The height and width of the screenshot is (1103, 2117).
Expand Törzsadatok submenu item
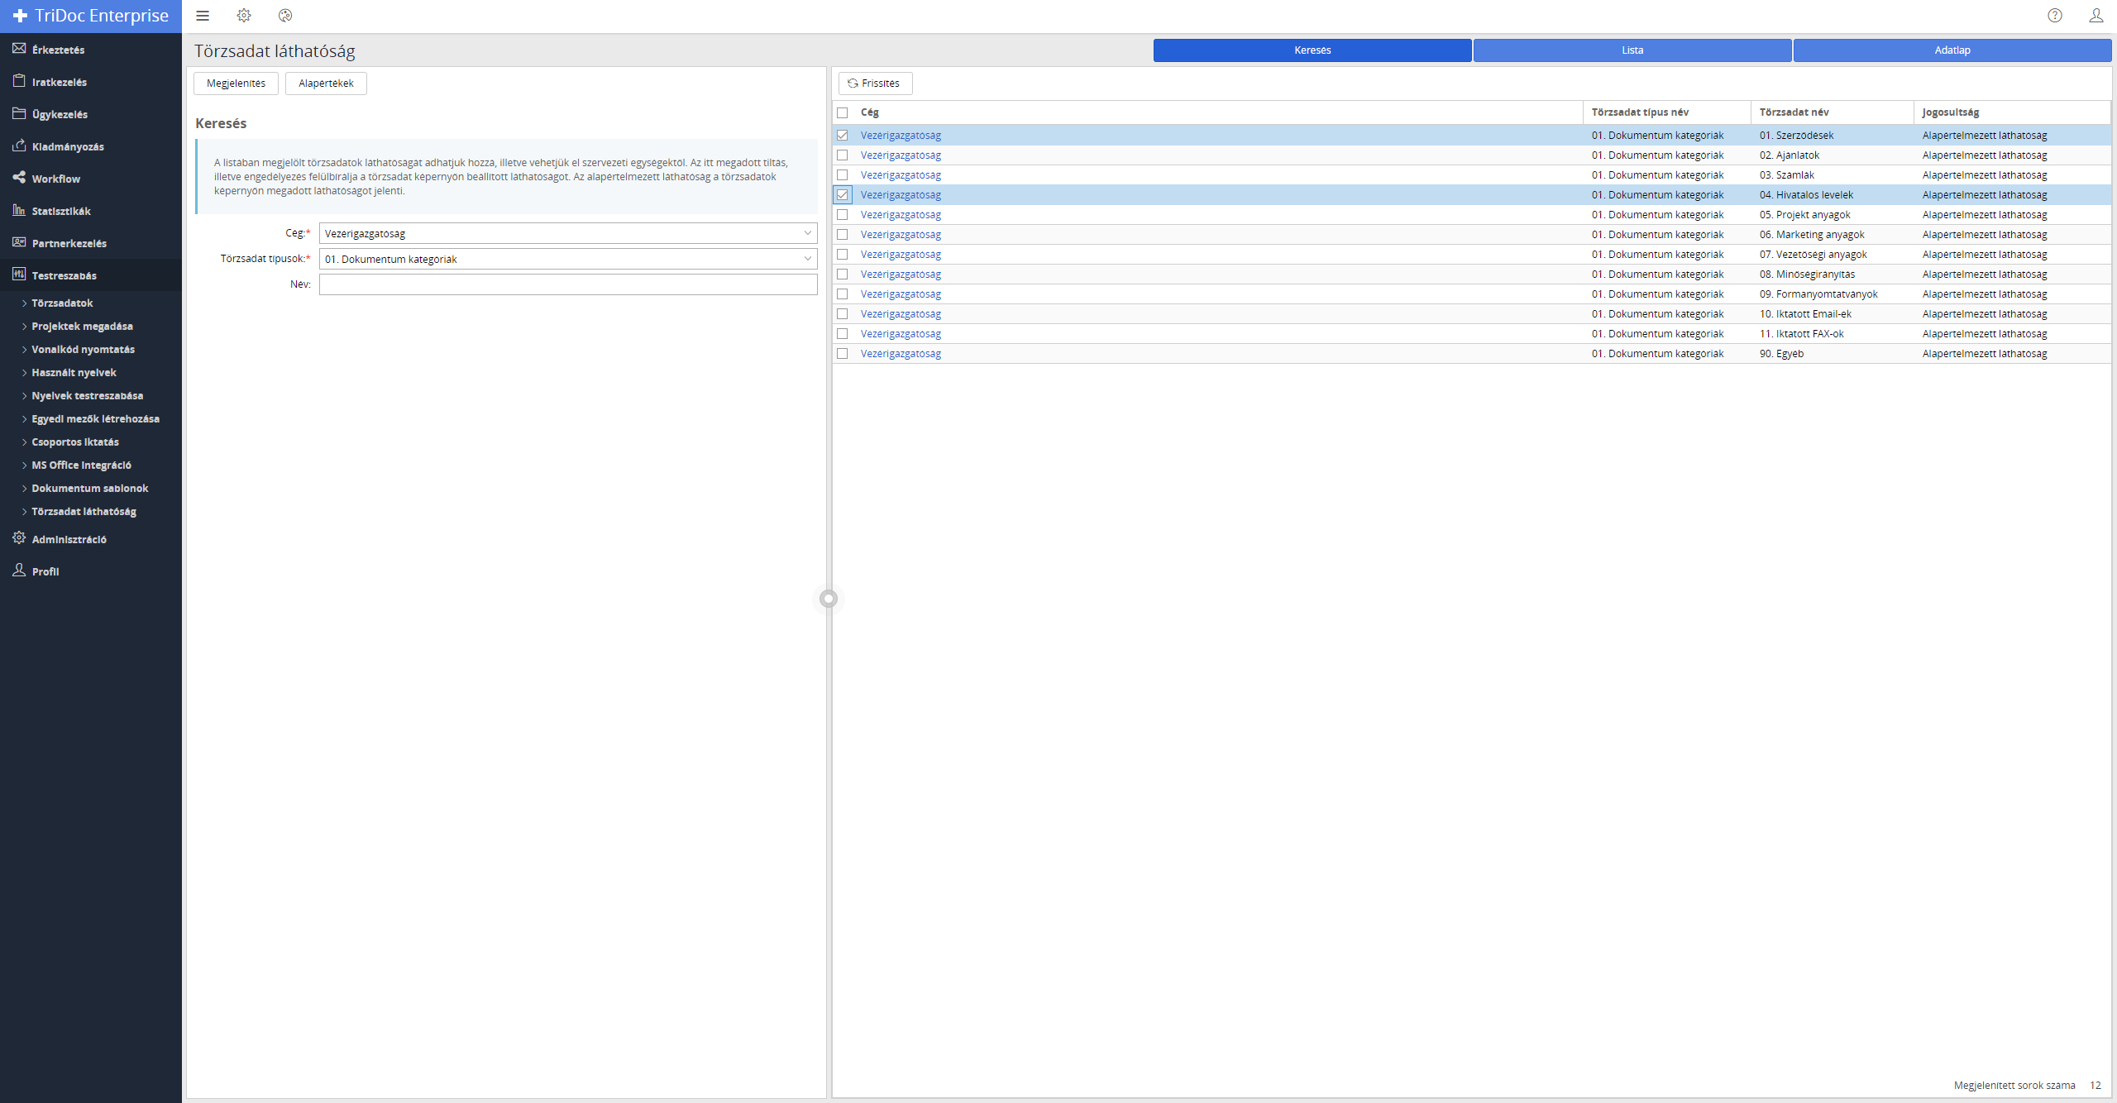pyautogui.click(x=62, y=303)
